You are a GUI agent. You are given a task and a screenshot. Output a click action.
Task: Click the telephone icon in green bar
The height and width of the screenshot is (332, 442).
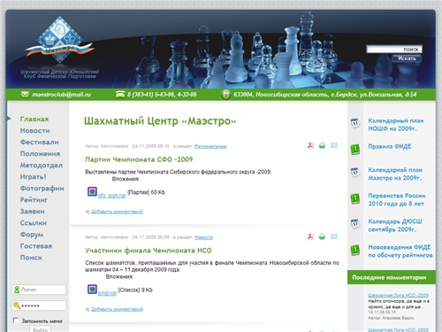click(120, 95)
